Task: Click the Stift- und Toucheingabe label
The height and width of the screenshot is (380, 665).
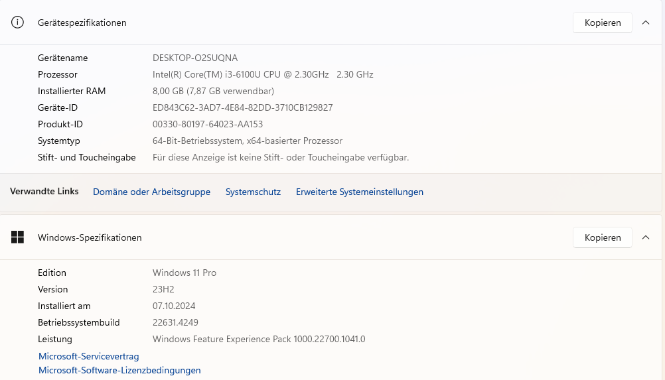Action: pyautogui.click(x=86, y=157)
